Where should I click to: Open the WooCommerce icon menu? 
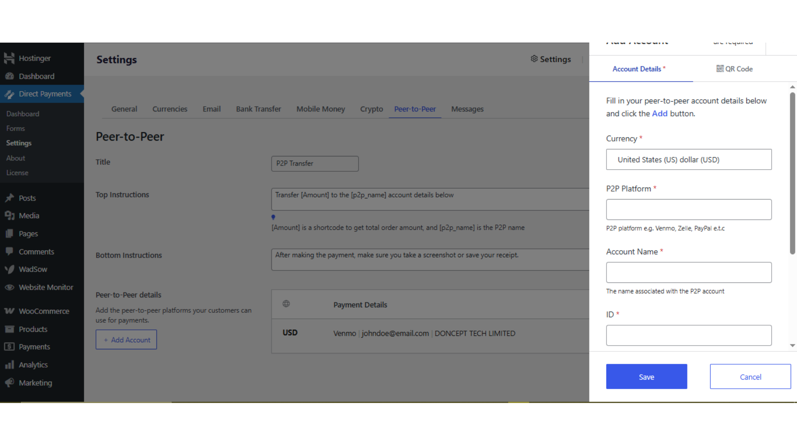tap(9, 311)
